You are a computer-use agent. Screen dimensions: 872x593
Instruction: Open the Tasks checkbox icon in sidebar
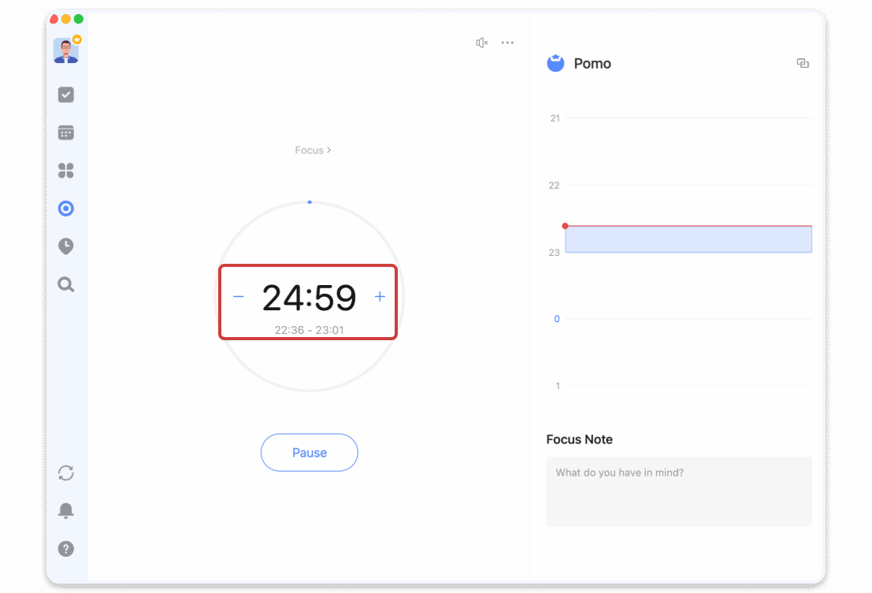click(x=66, y=95)
